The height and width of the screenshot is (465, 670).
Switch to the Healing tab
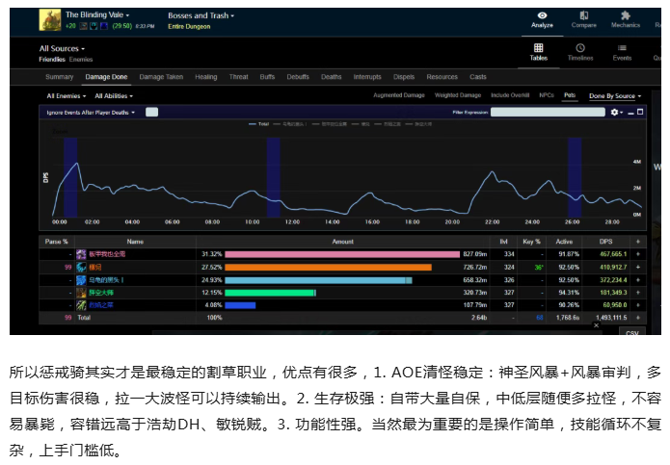206,77
